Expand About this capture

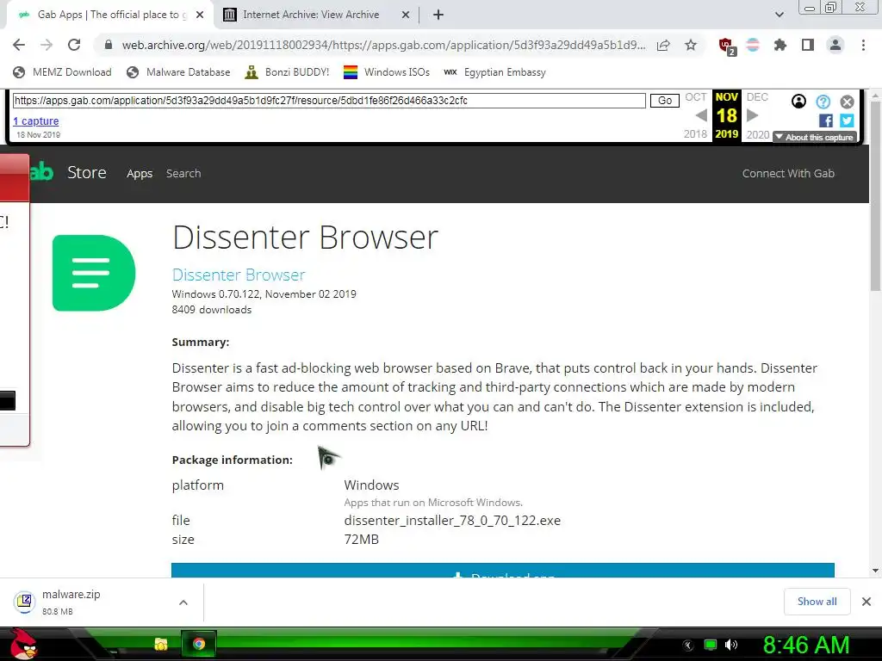(x=814, y=137)
